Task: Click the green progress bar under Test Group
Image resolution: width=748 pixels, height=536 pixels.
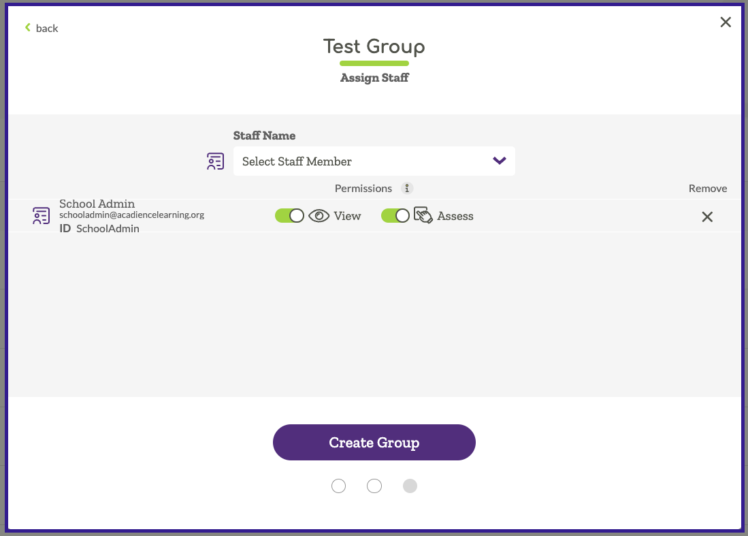Action: (374, 63)
